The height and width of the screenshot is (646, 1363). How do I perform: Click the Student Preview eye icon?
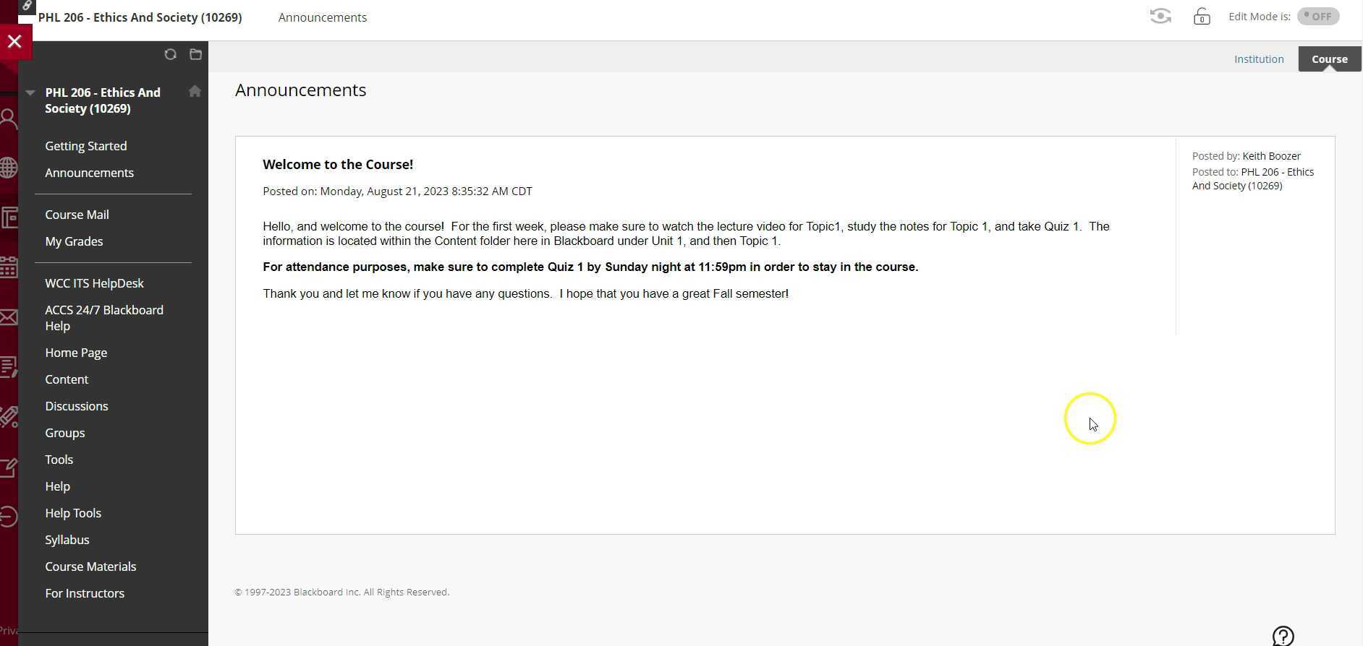[1160, 16]
